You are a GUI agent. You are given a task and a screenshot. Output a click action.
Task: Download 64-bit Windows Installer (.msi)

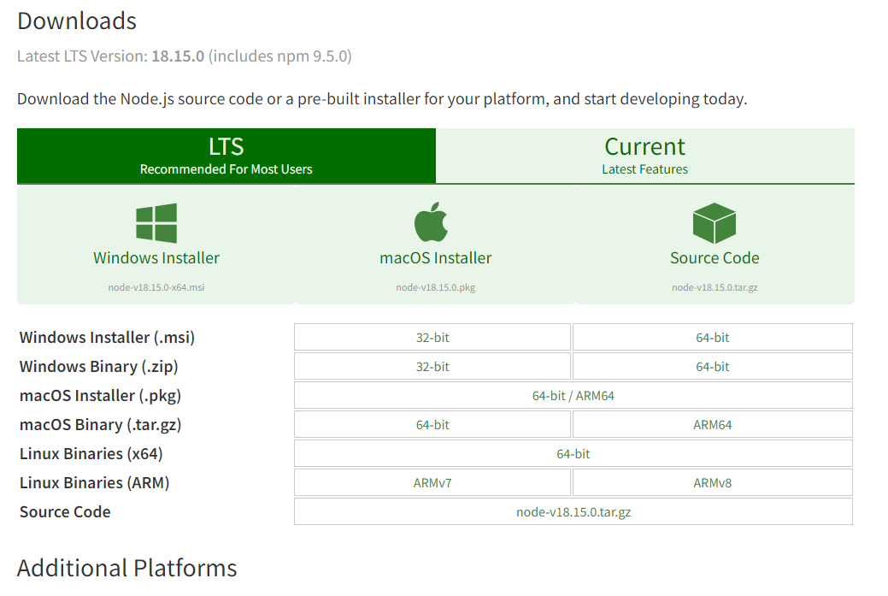[713, 338]
